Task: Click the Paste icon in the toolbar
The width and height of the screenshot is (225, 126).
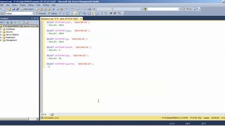Action: (x=61, y=9)
